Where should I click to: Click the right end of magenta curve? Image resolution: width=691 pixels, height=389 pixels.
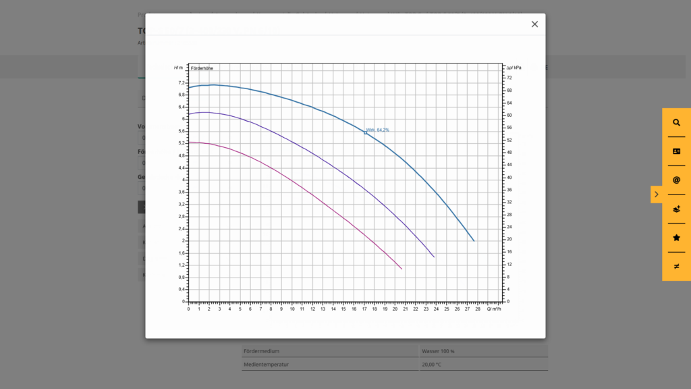tap(402, 269)
